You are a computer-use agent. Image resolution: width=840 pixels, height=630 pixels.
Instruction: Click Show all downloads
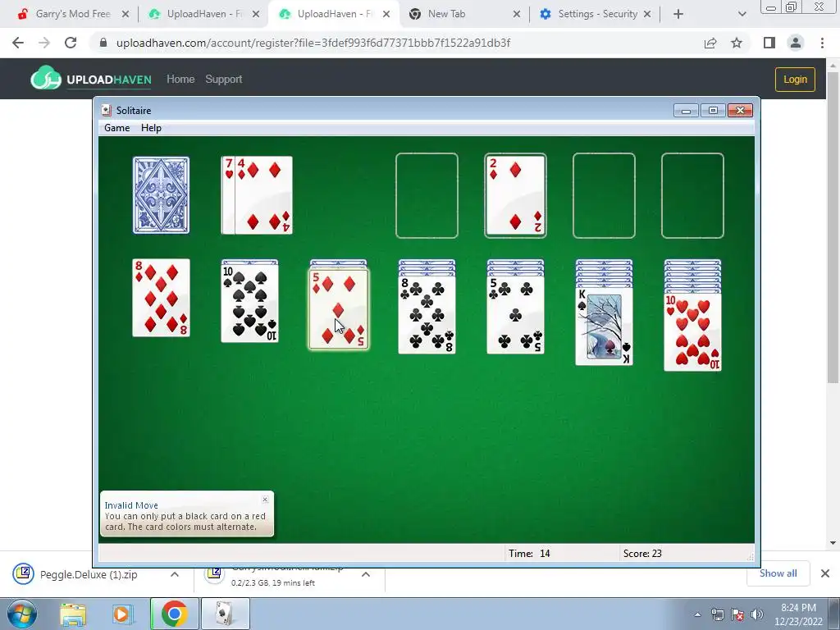[778, 573]
